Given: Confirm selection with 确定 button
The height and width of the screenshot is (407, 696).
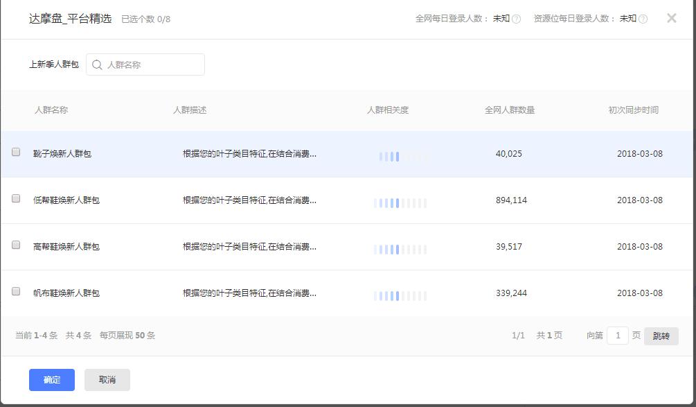Looking at the screenshot, I should 52,379.
